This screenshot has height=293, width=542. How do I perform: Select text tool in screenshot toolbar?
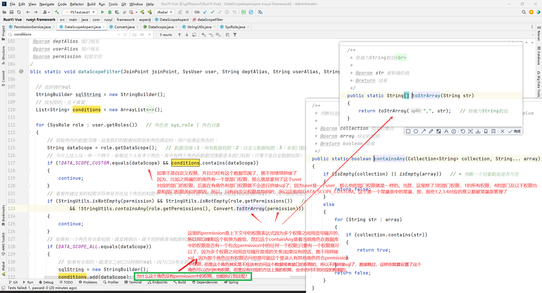click(x=446, y=131)
